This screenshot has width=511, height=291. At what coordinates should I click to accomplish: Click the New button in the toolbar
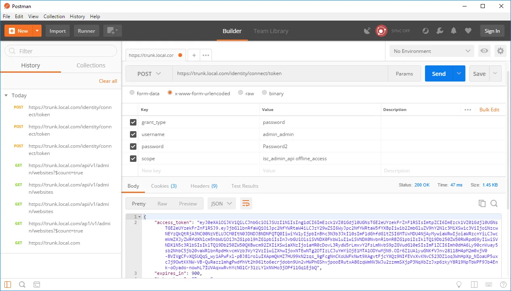coord(19,31)
